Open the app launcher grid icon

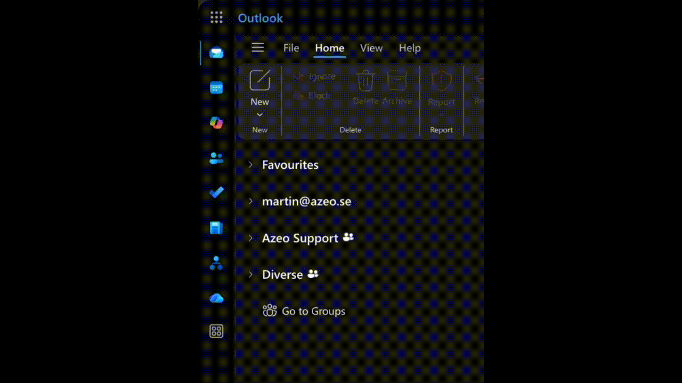coord(216,18)
